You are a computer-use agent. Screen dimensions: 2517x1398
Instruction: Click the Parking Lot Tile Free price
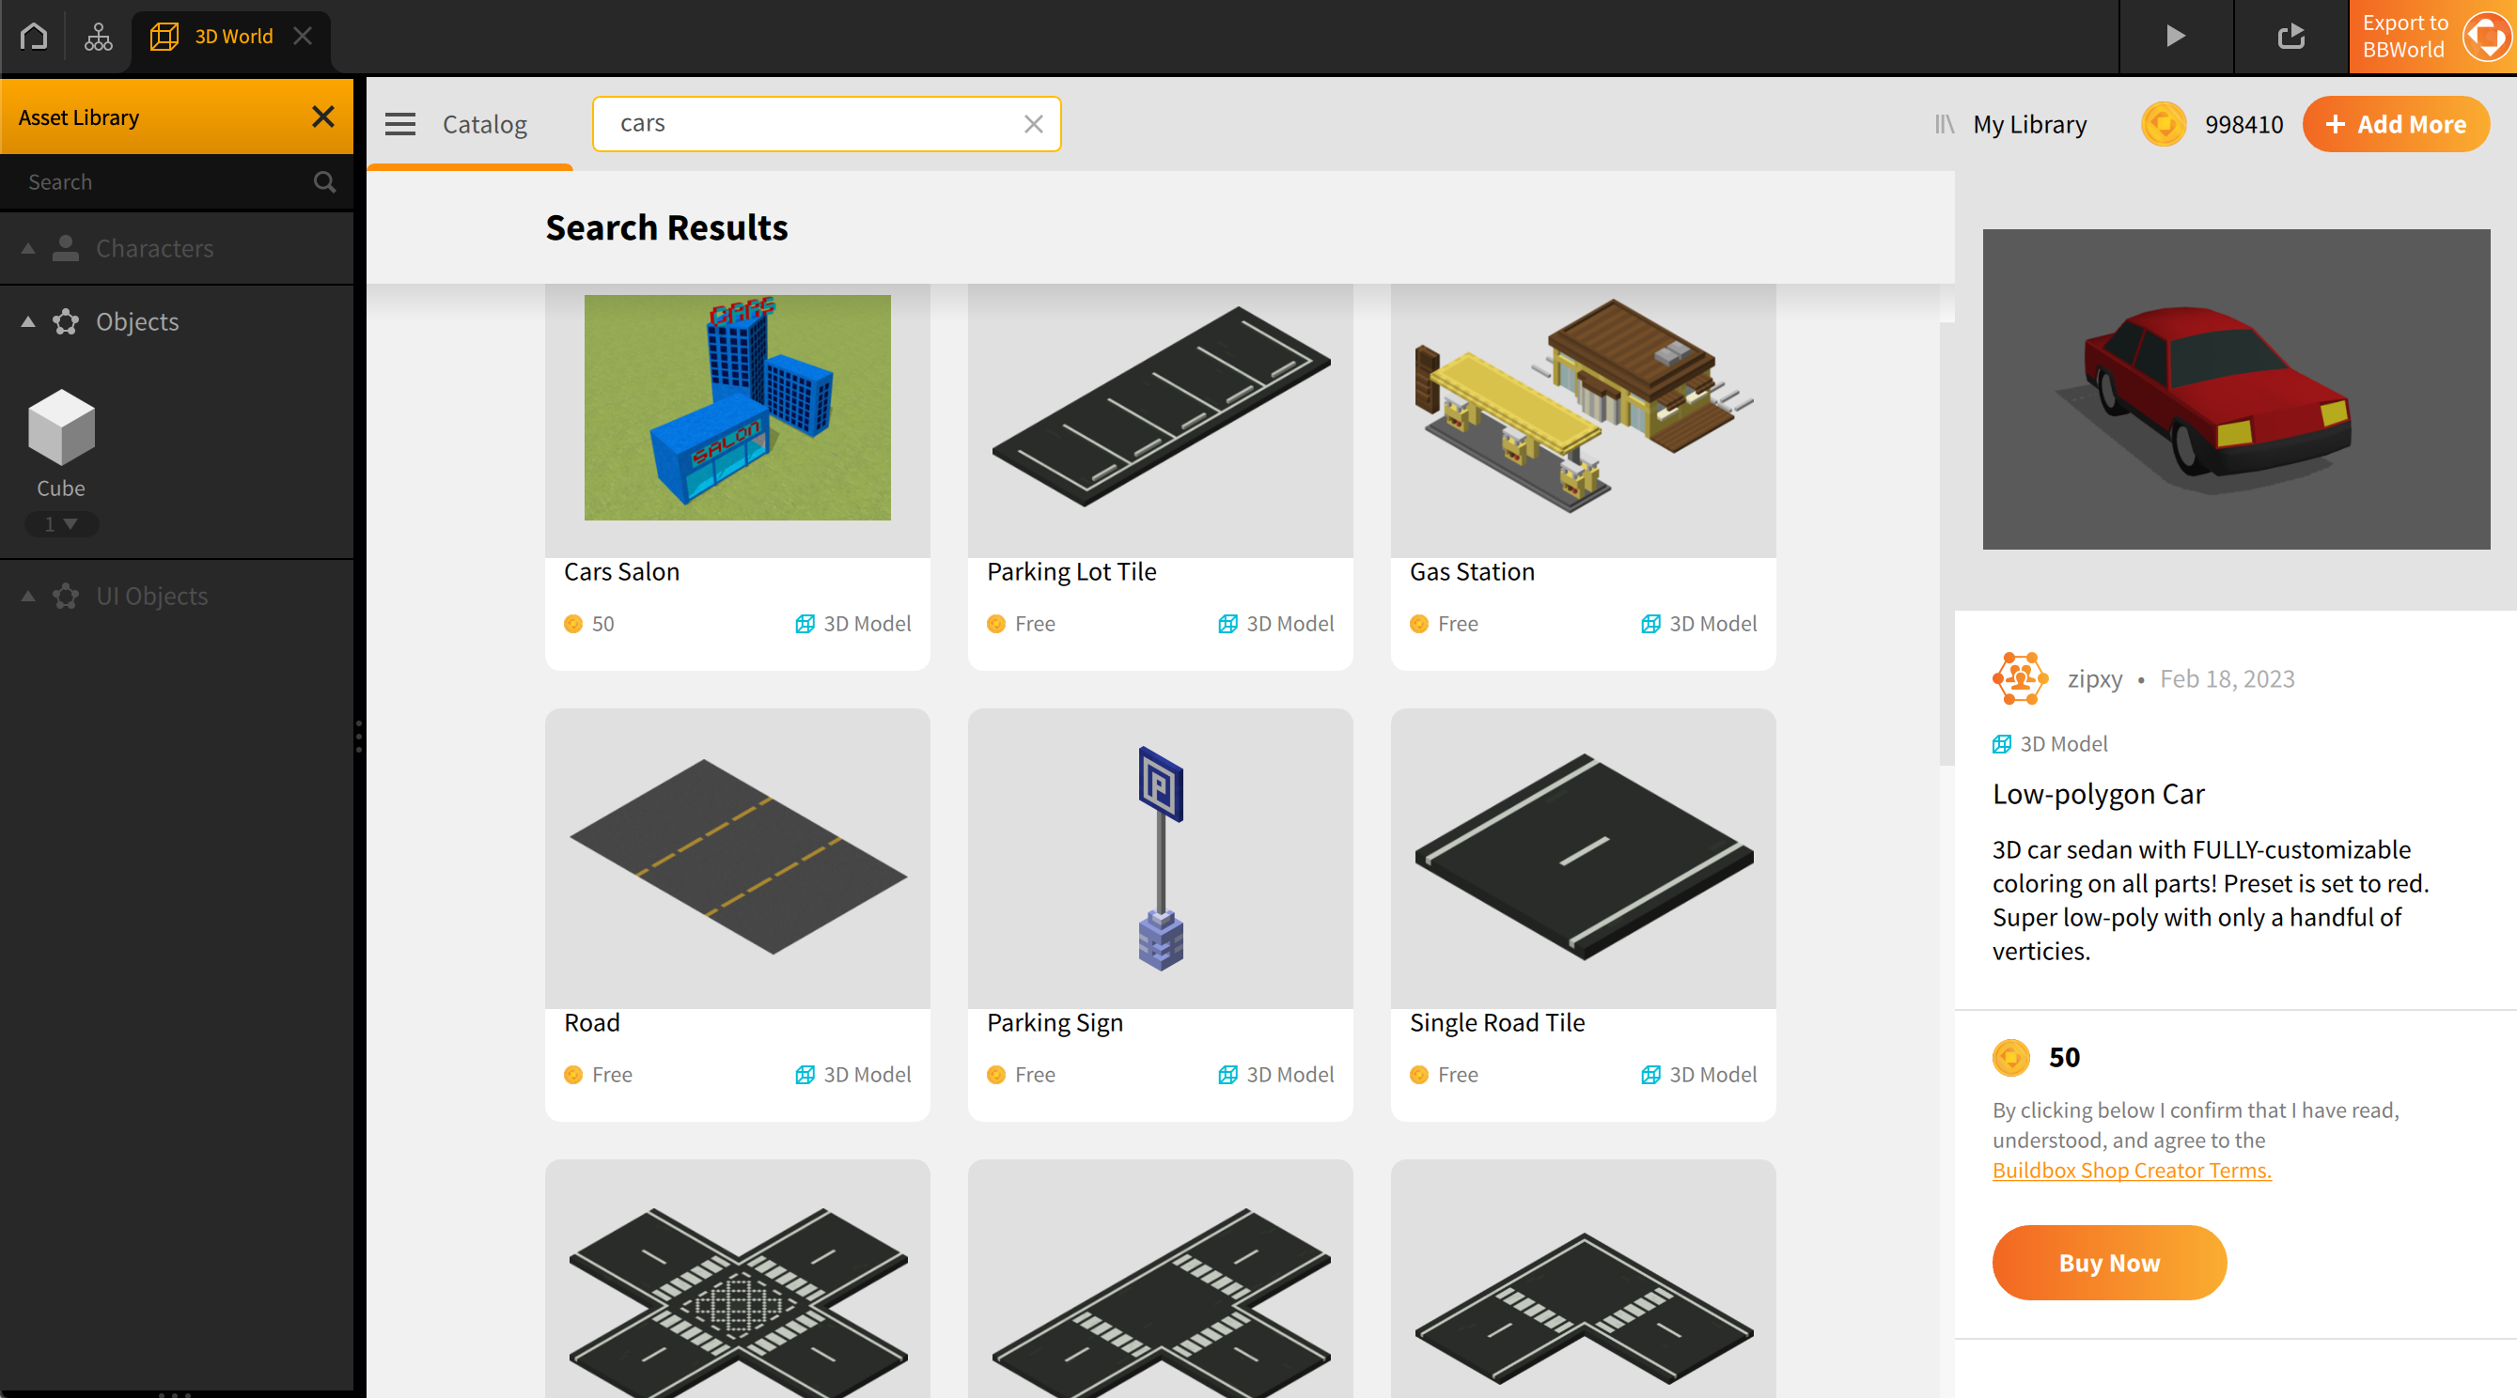point(1035,623)
